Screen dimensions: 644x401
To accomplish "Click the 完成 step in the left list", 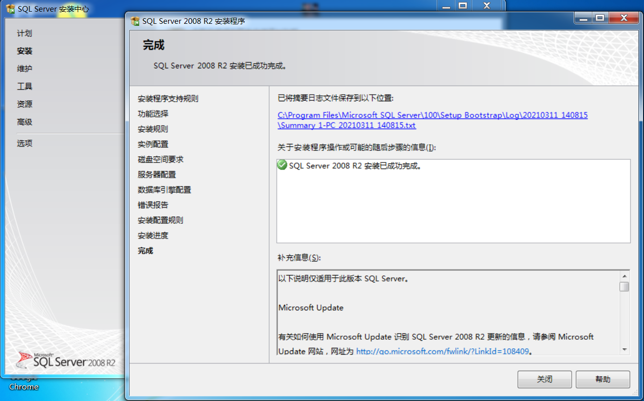I will [145, 251].
